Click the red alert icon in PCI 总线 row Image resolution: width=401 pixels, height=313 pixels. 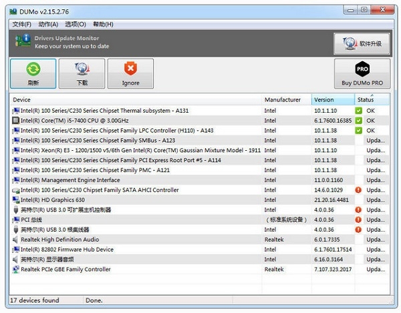click(359, 220)
